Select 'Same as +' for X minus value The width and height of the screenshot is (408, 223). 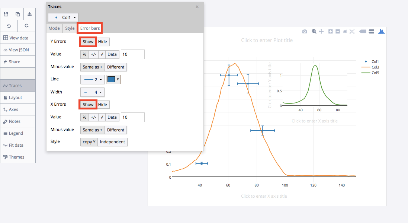point(92,130)
